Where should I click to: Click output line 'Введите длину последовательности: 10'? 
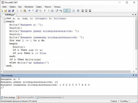pyautogui.click(x=29, y=82)
